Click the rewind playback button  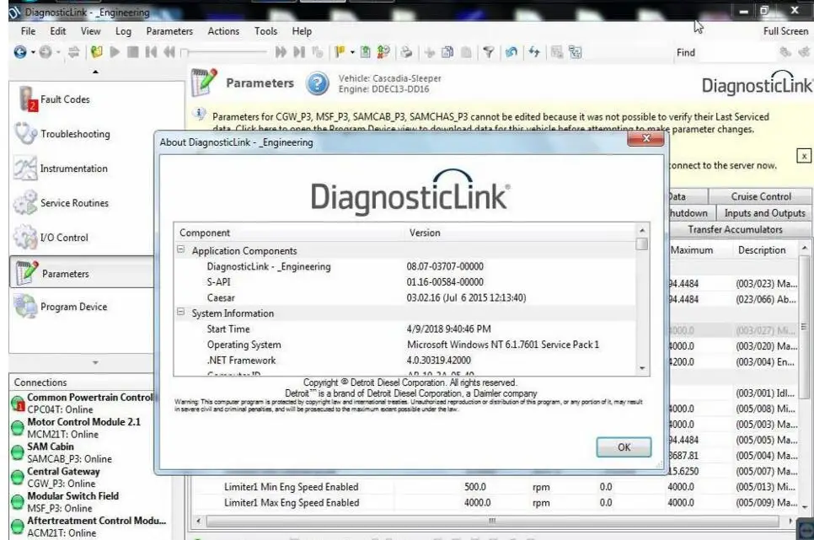click(169, 52)
